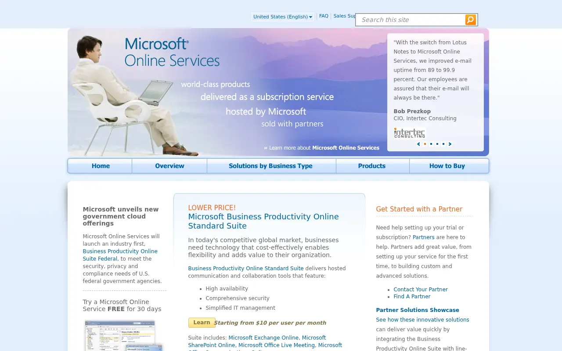Select the orange first testimonial dot
This screenshot has width=562, height=351.
tap(425, 144)
